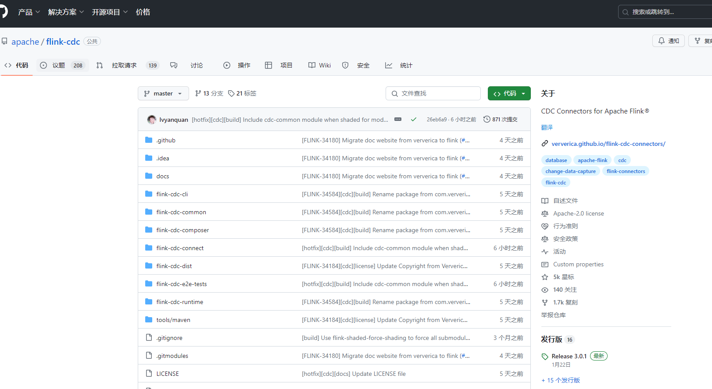
Task: Expand the 开源项目 menu
Action: tap(110, 12)
